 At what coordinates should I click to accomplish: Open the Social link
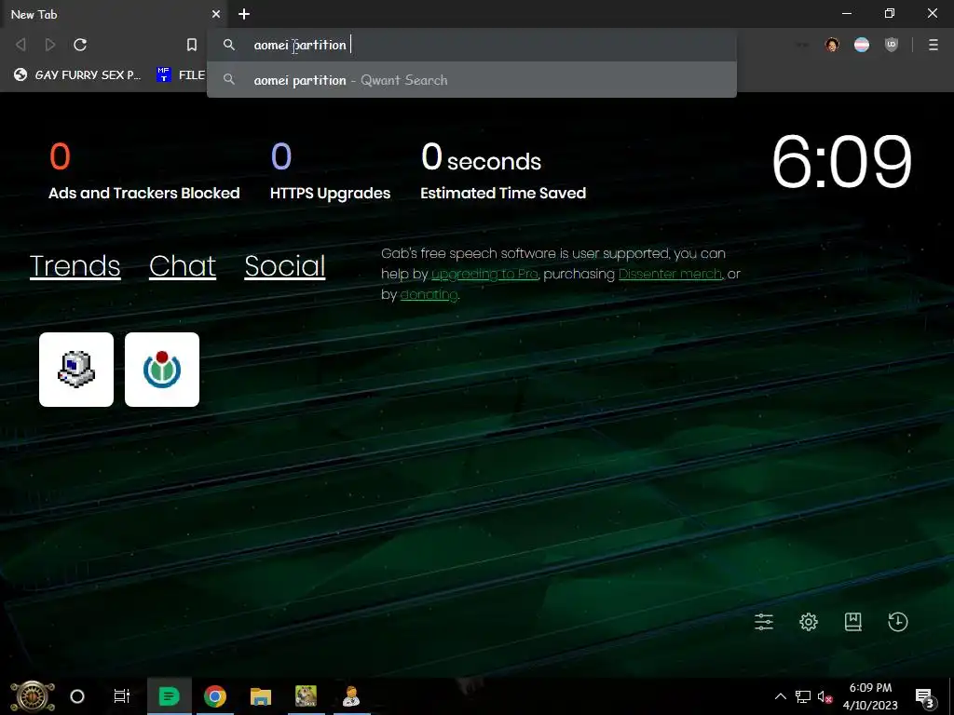click(x=285, y=266)
